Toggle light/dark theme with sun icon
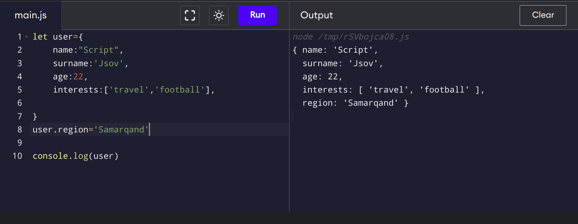 219,15
